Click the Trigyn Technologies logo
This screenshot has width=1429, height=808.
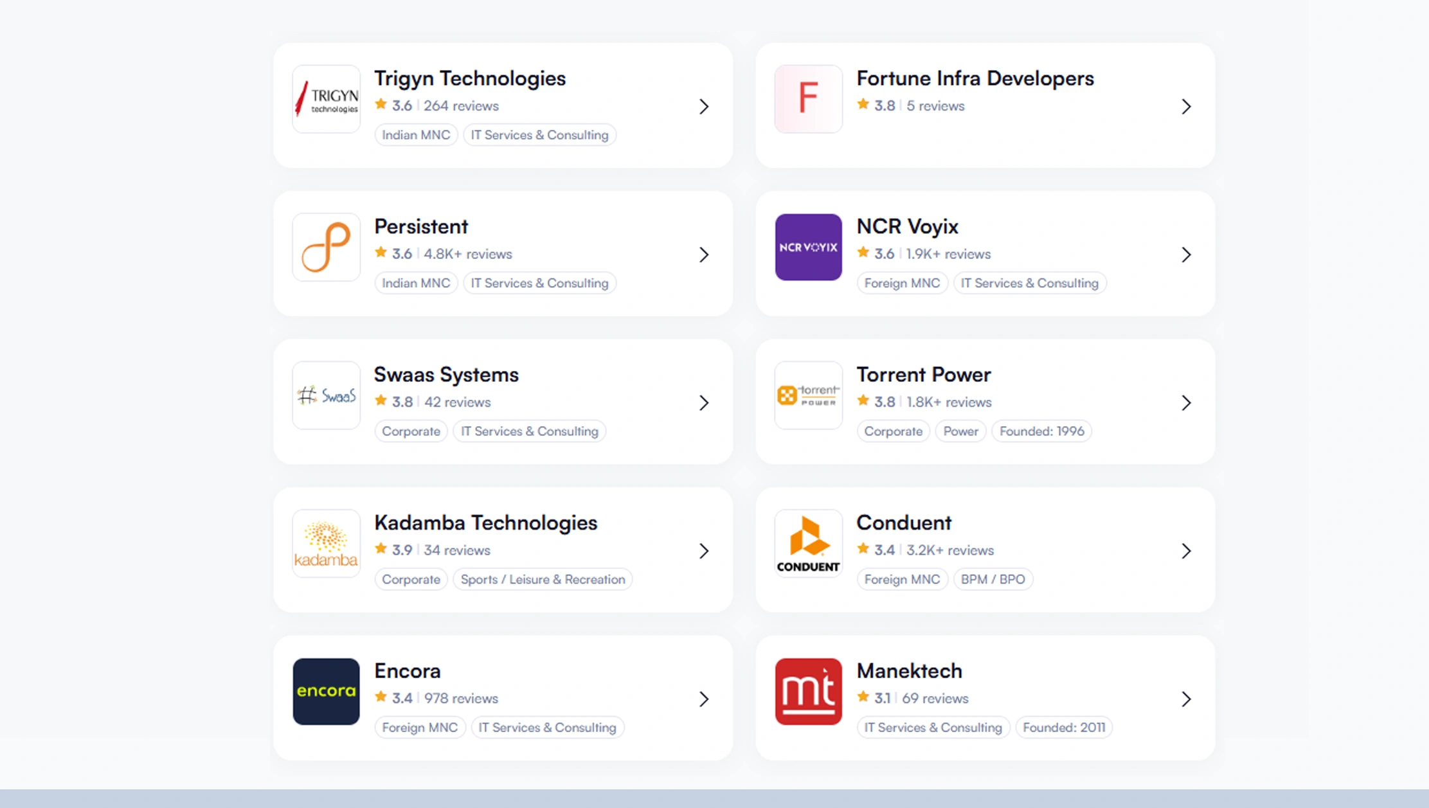tap(326, 99)
